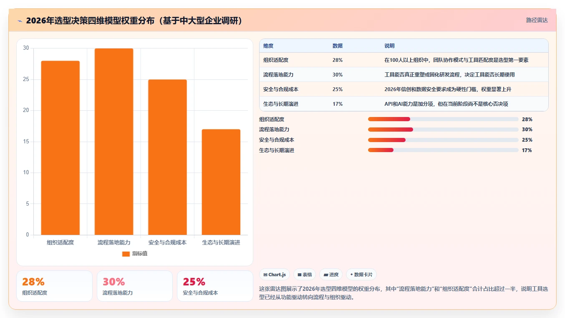
Task: Click the 2026年选型决策四维模型权重分布 title
Action: 134,21
